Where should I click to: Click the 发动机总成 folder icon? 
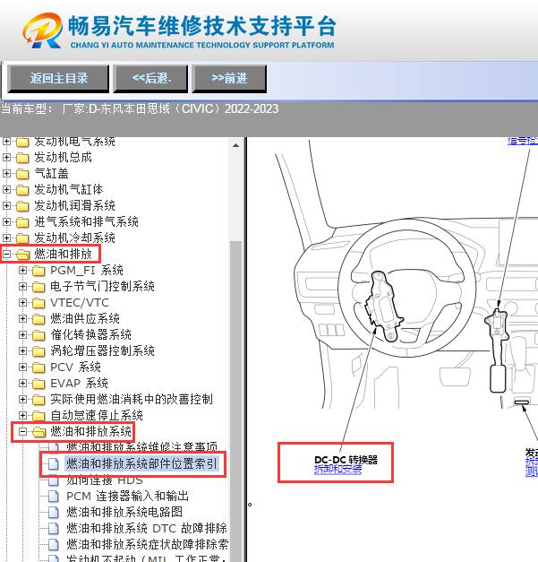pyautogui.click(x=22, y=158)
